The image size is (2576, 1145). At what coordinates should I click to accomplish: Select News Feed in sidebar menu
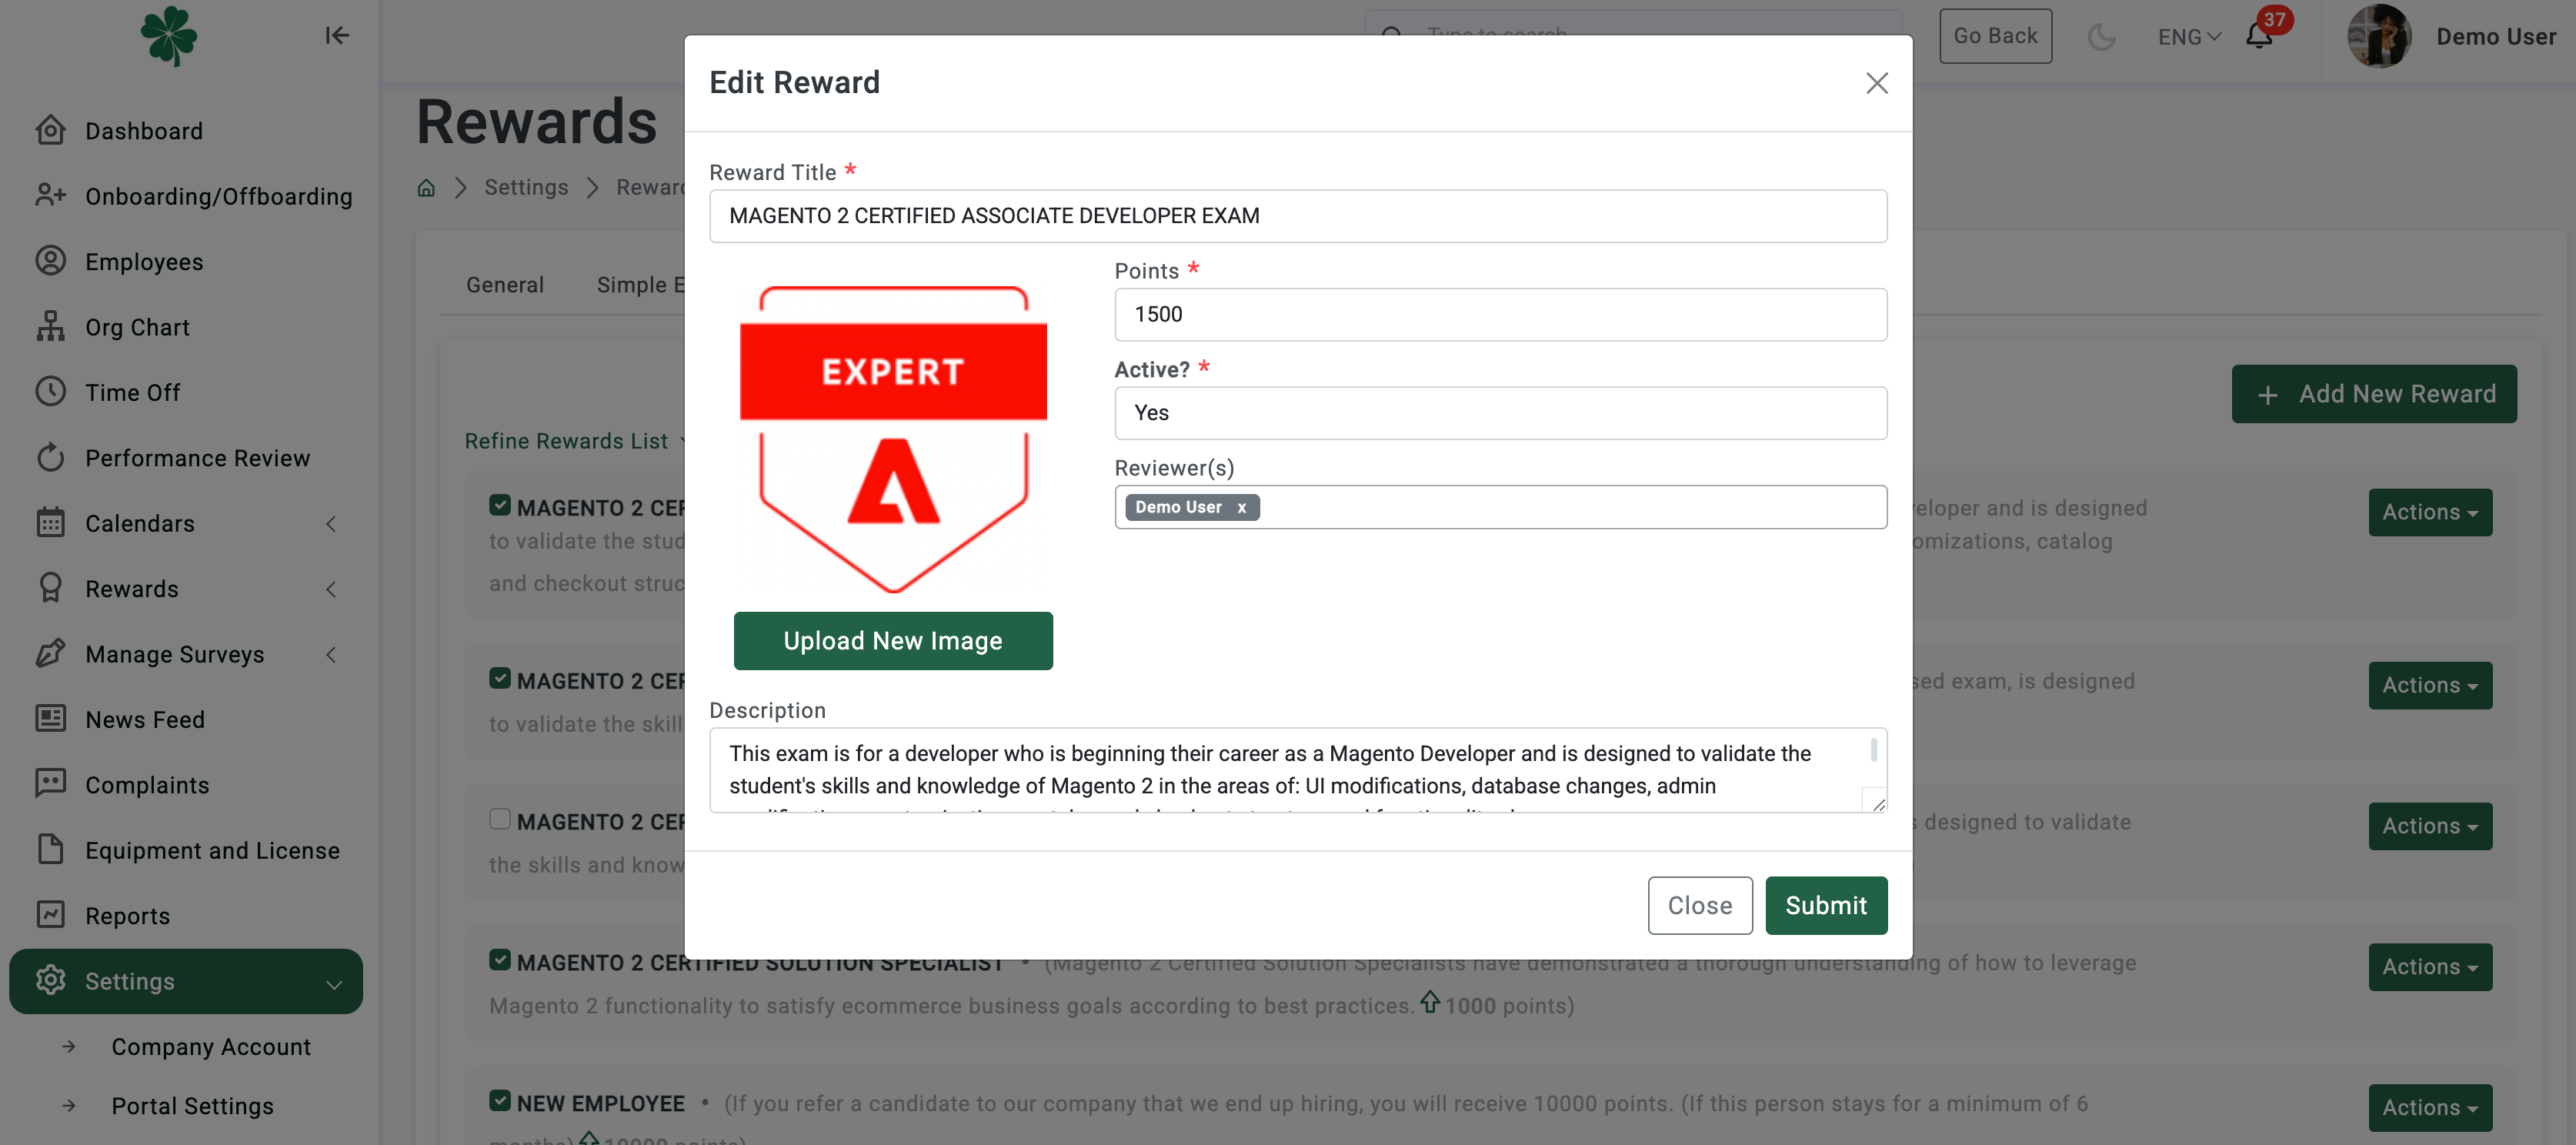145,720
